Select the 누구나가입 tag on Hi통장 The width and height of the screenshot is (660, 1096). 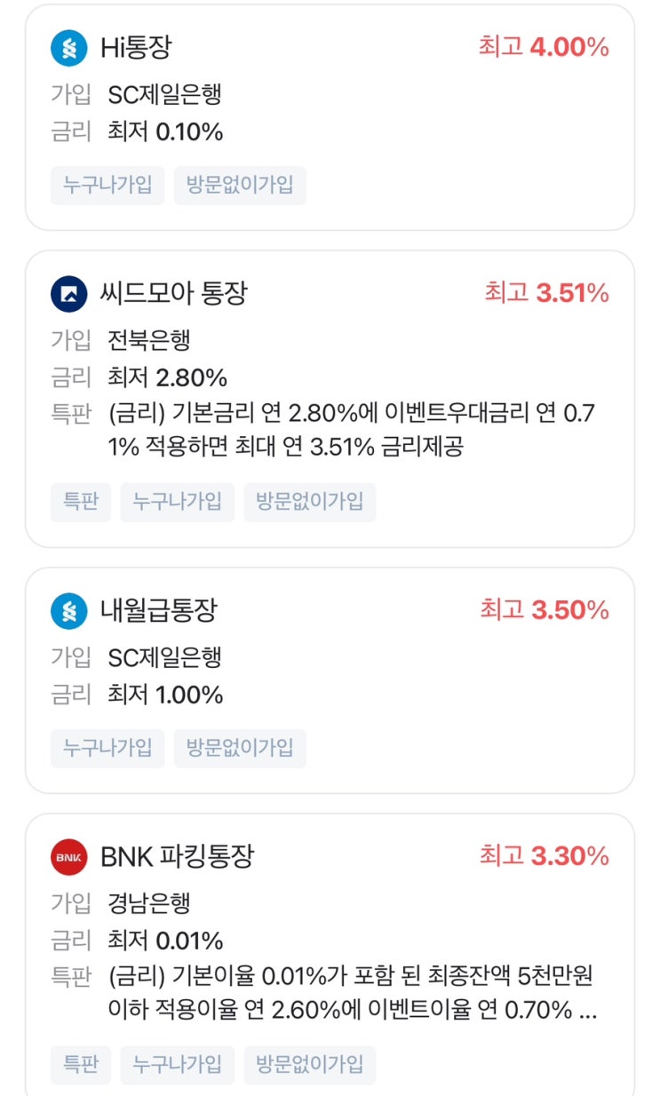click(x=107, y=186)
